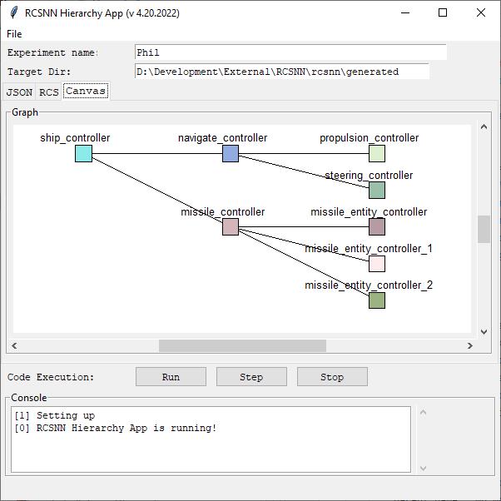Select the ship_controller node square
This screenshot has height=501, width=501.
(83, 153)
